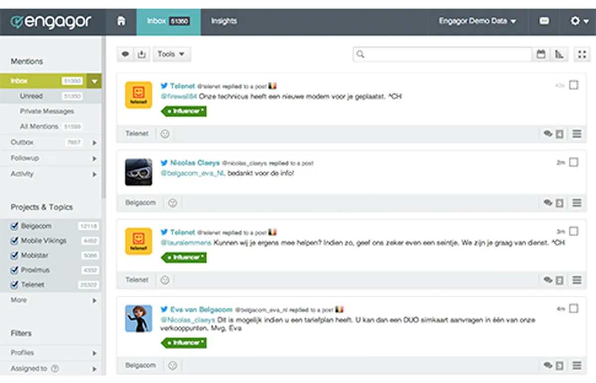Expand the Activity section arrow

[94, 175]
